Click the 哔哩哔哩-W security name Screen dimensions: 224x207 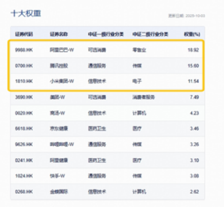coord(62,144)
